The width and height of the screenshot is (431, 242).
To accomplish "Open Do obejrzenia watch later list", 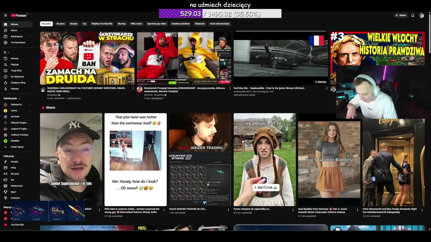I will click(x=18, y=77).
